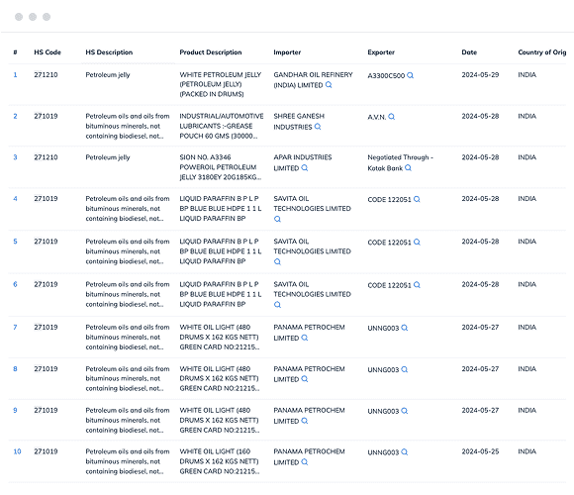Screen dimensions: 574x495
Task: Click search icon beside Panama Petrochem in row 7
Action: point(305,338)
